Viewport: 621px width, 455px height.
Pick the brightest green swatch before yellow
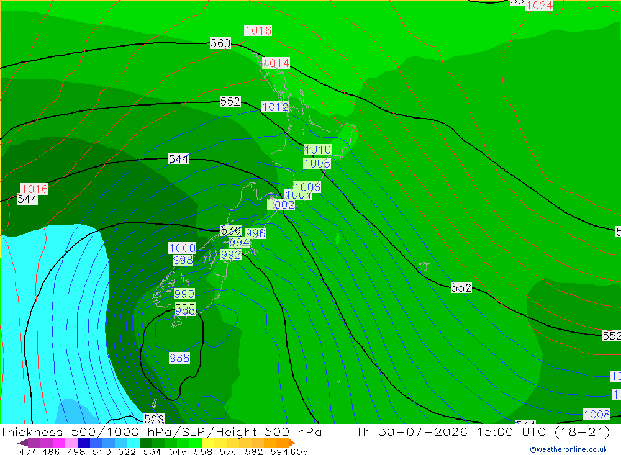click(196, 443)
